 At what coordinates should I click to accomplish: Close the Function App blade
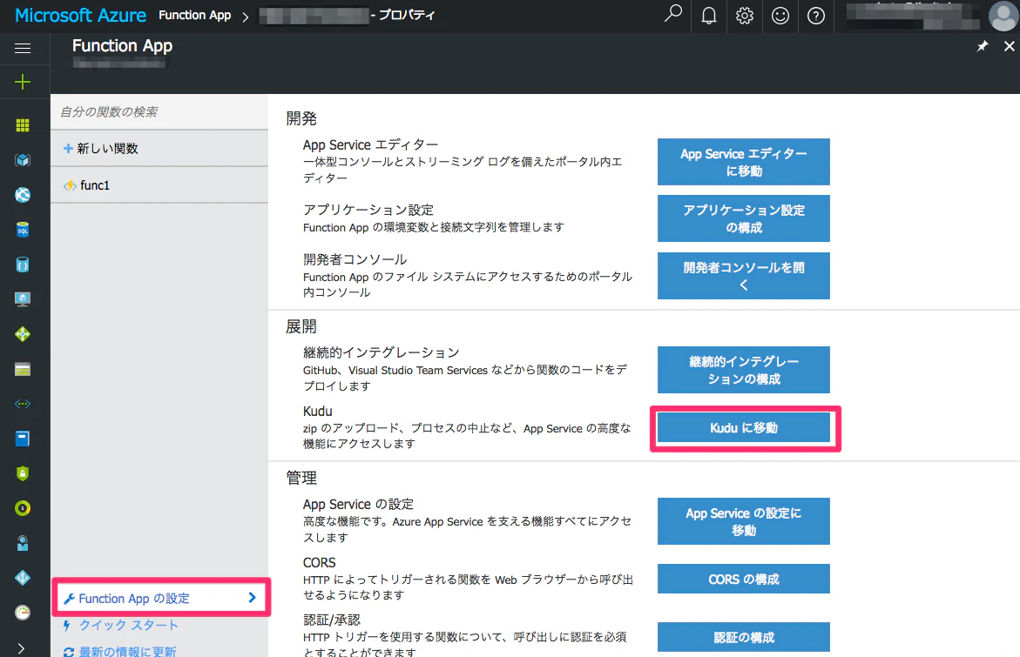(1009, 46)
